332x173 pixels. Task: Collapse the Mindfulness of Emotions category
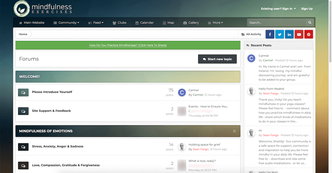click(234, 131)
